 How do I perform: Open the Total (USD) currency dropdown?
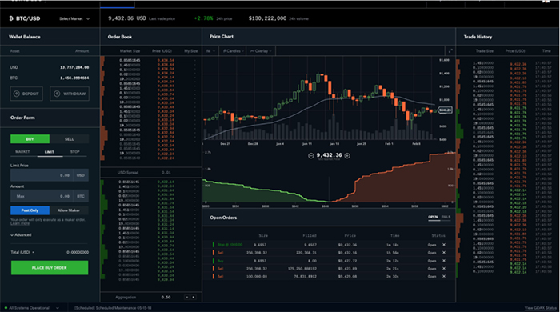pyautogui.click(x=22, y=252)
